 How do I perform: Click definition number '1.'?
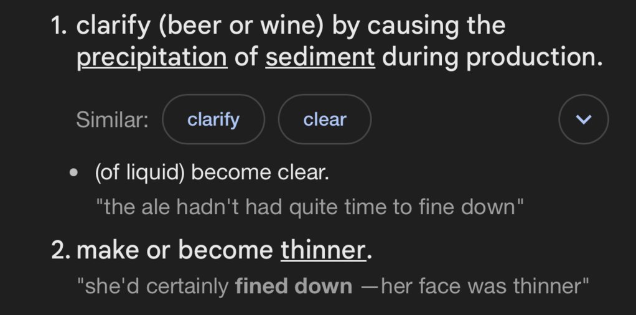[x=60, y=26]
